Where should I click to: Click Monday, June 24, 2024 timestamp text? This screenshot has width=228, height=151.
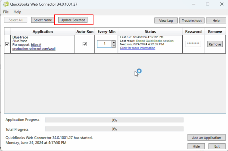(36, 143)
